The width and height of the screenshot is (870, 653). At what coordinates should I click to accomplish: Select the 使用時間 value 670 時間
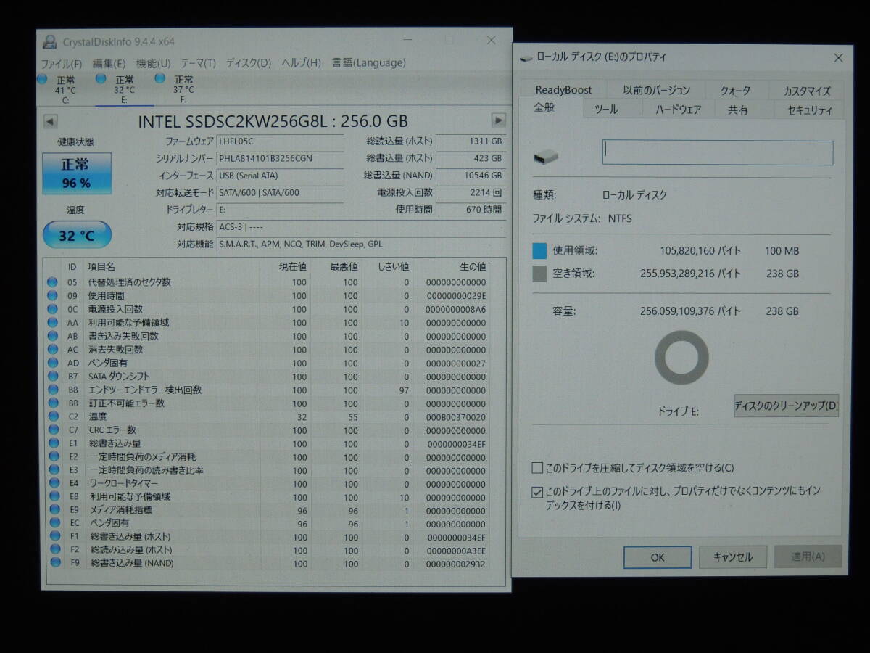(471, 210)
